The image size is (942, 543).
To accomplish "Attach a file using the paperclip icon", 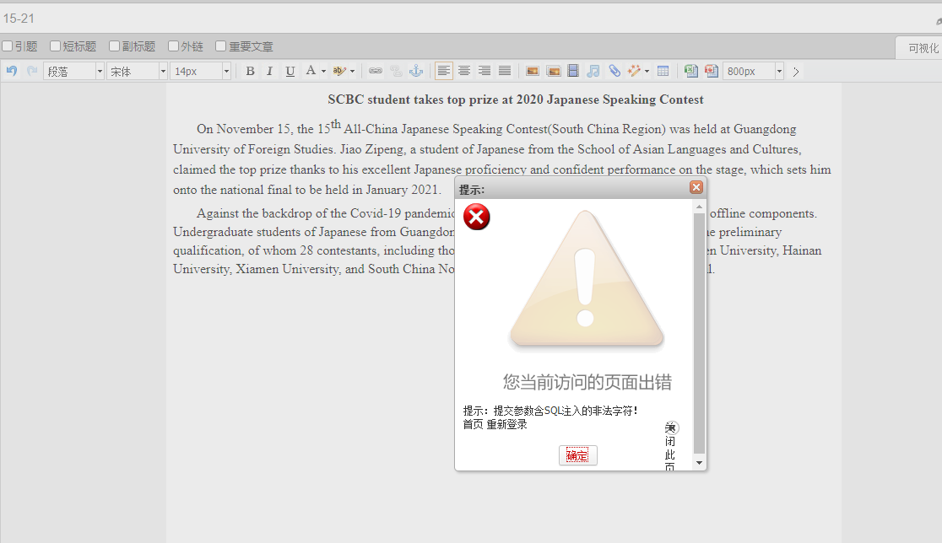I will (x=614, y=72).
